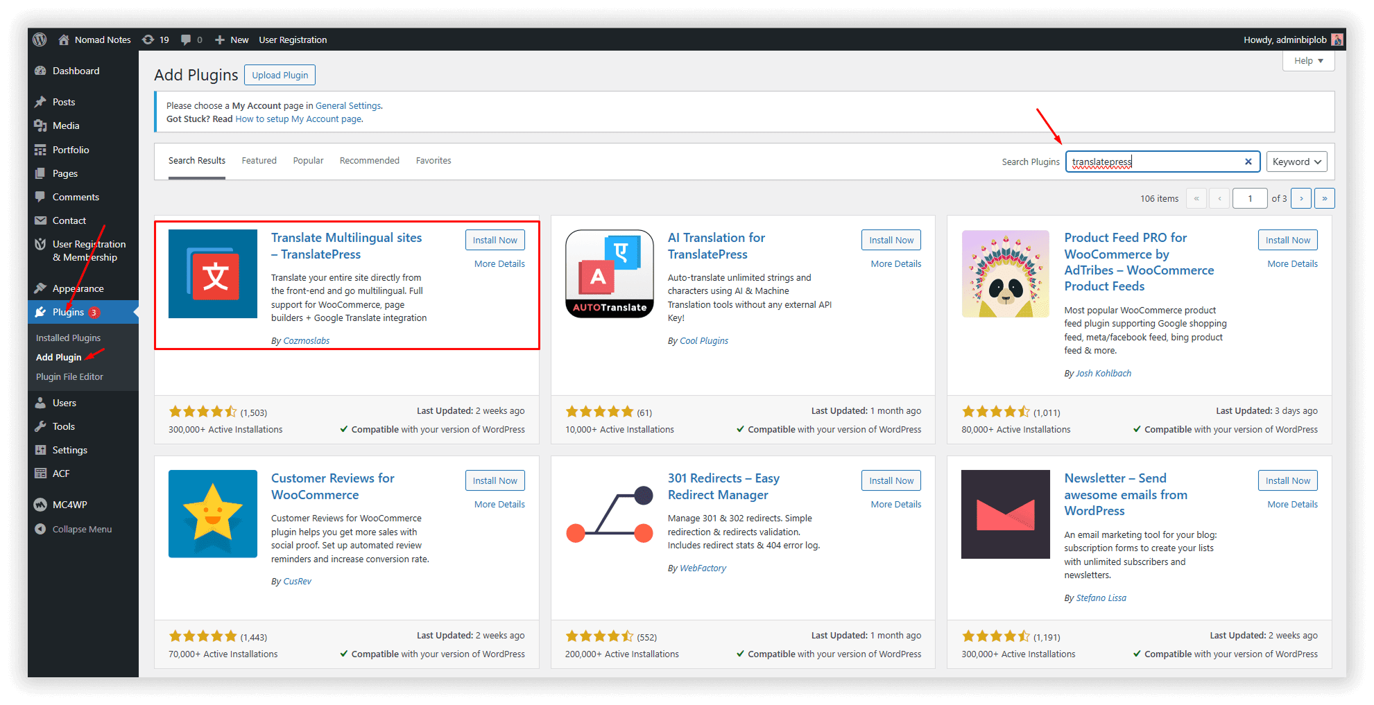Open the Product Feed PRO panda thumbnail

1006,274
